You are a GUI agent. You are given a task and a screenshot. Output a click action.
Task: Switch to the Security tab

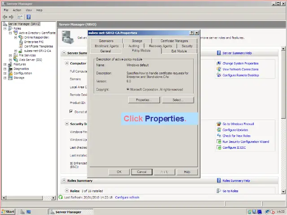click(187, 46)
